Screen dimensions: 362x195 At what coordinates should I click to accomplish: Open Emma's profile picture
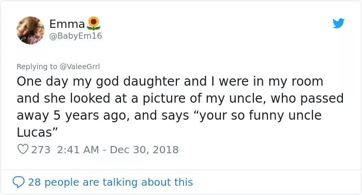[31, 30]
